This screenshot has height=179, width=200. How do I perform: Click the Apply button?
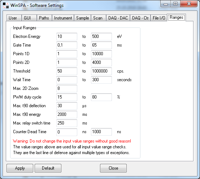coord(20,168)
